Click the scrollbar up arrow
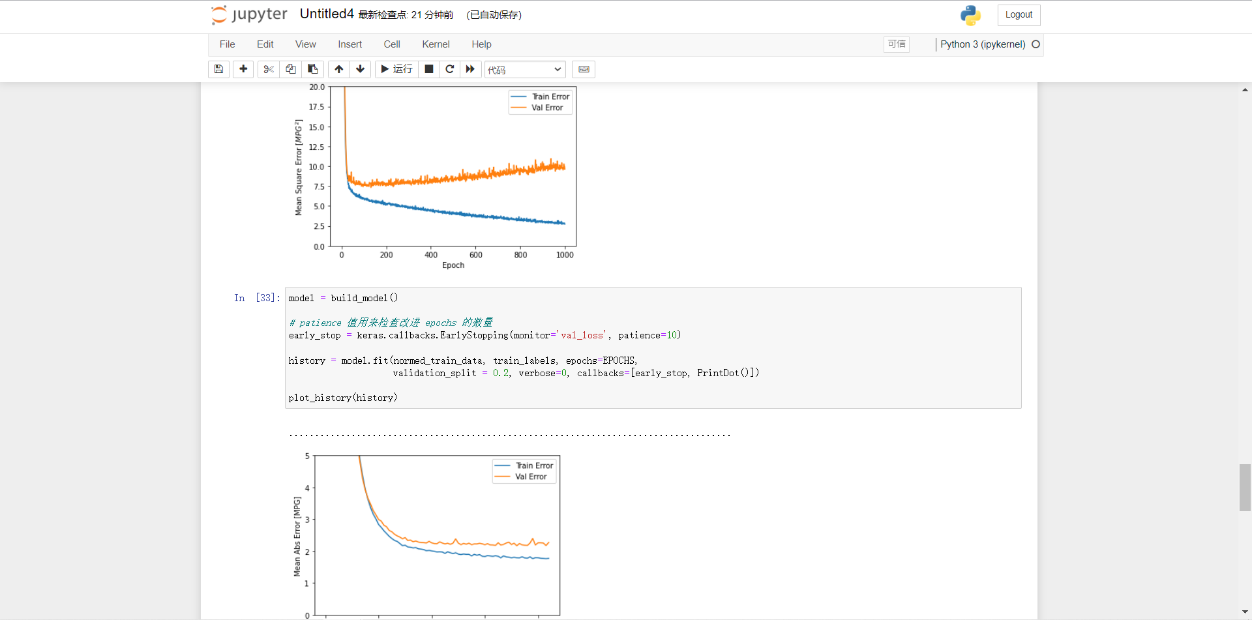This screenshot has width=1252, height=620. tap(1245, 90)
